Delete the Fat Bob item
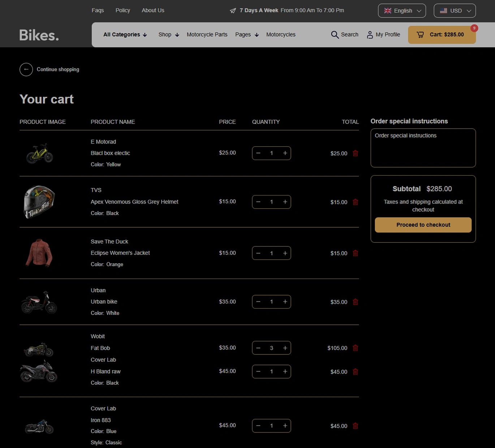Image resolution: width=495 pixels, height=448 pixels. click(x=356, y=348)
